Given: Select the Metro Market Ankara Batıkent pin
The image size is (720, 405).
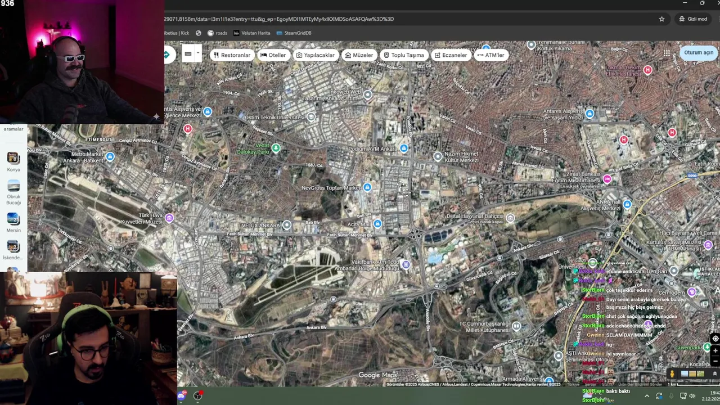Looking at the screenshot, I should [110, 156].
